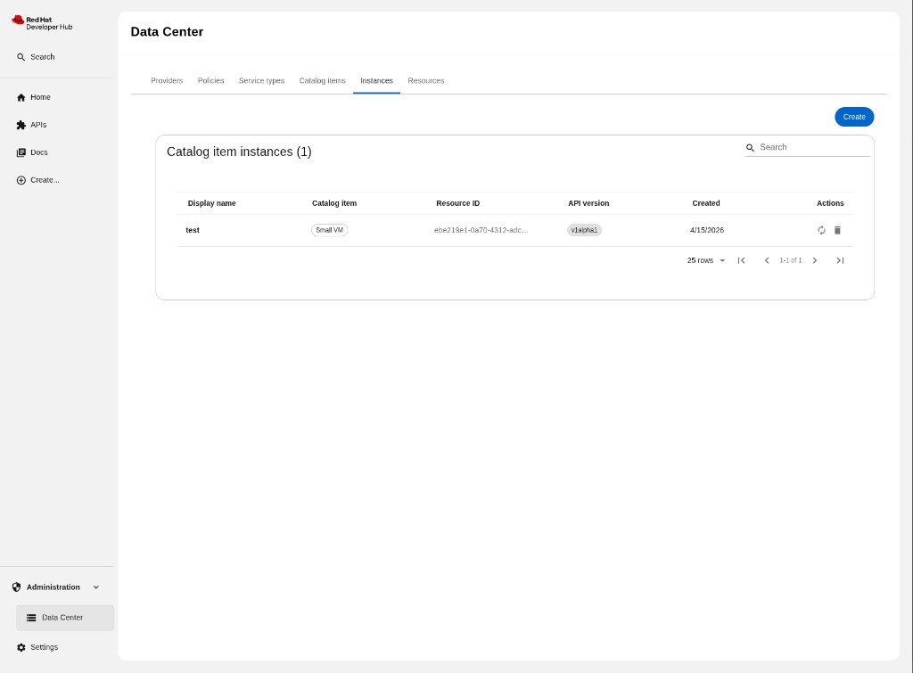913x673 pixels.
Task: Click the Actions column header
Action: (x=830, y=204)
